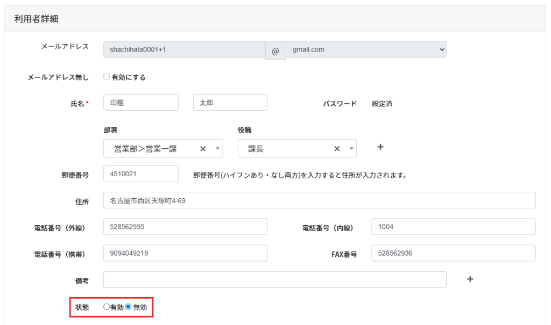Click the 電話番号（外線） input field
Viewport: 551px width, 325px height.
pyautogui.click(x=185, y=227)
